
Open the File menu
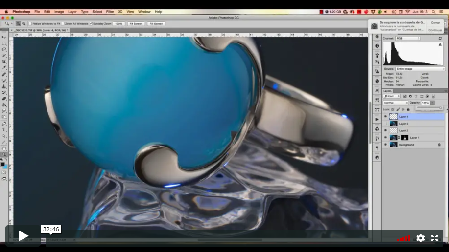tap(37, 12)
